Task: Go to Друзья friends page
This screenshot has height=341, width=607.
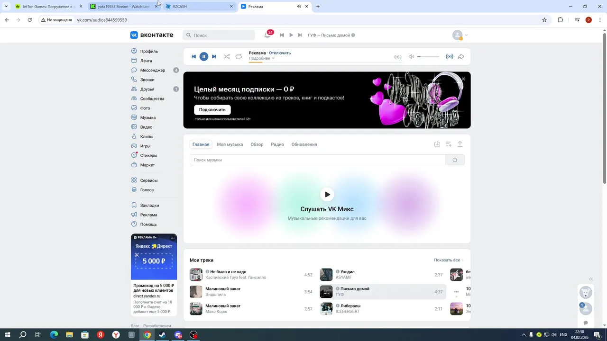Action: coord(147,89)
